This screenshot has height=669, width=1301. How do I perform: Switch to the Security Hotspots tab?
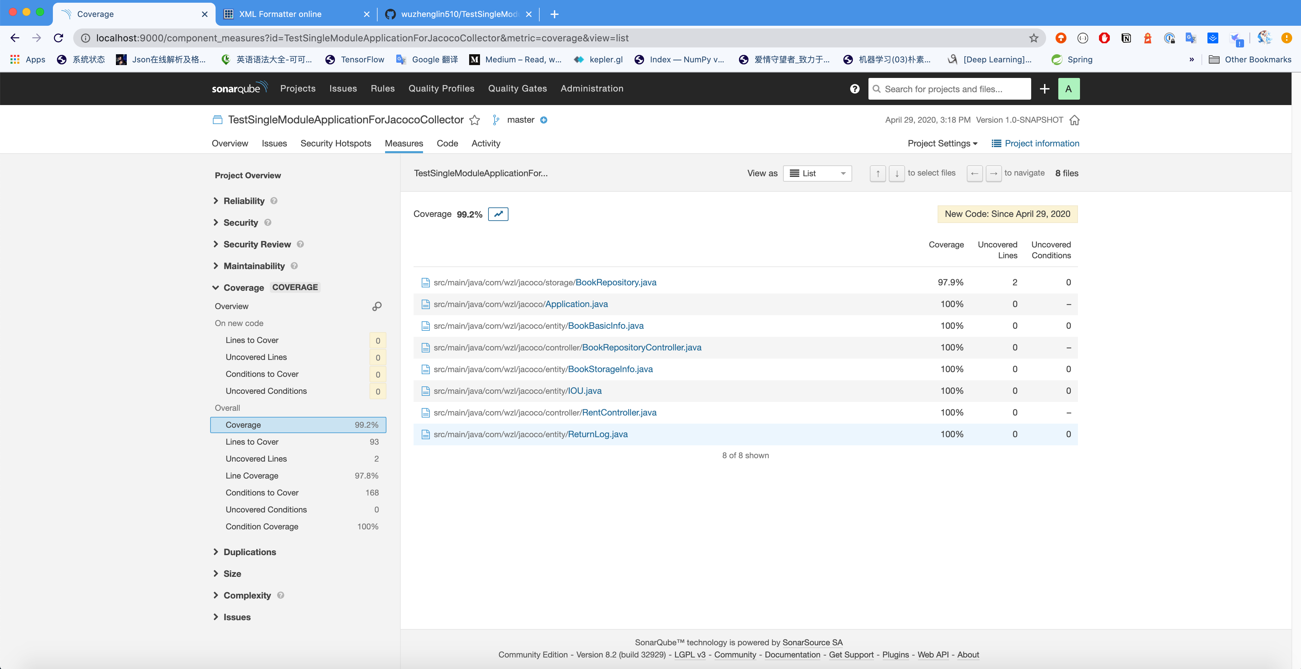[335, 143]
